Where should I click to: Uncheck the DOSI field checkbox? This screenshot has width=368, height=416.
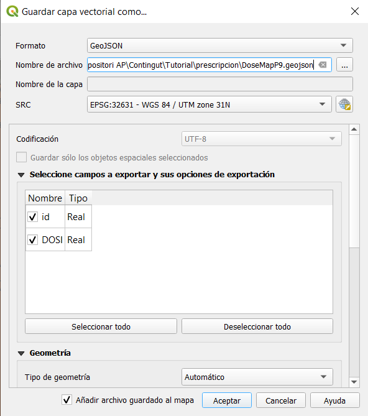tap(32, 240)
